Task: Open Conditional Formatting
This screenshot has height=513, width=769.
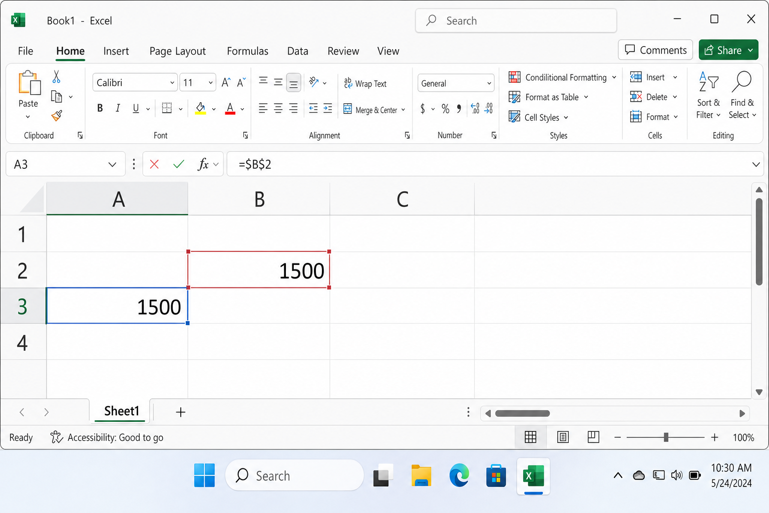Action: (563, 77)
